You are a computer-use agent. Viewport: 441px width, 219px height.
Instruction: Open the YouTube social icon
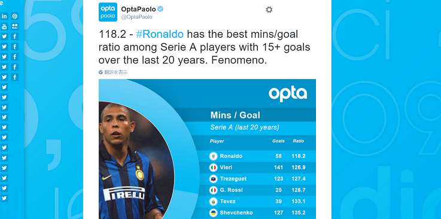pyautogui.click(x=4, y=26)
